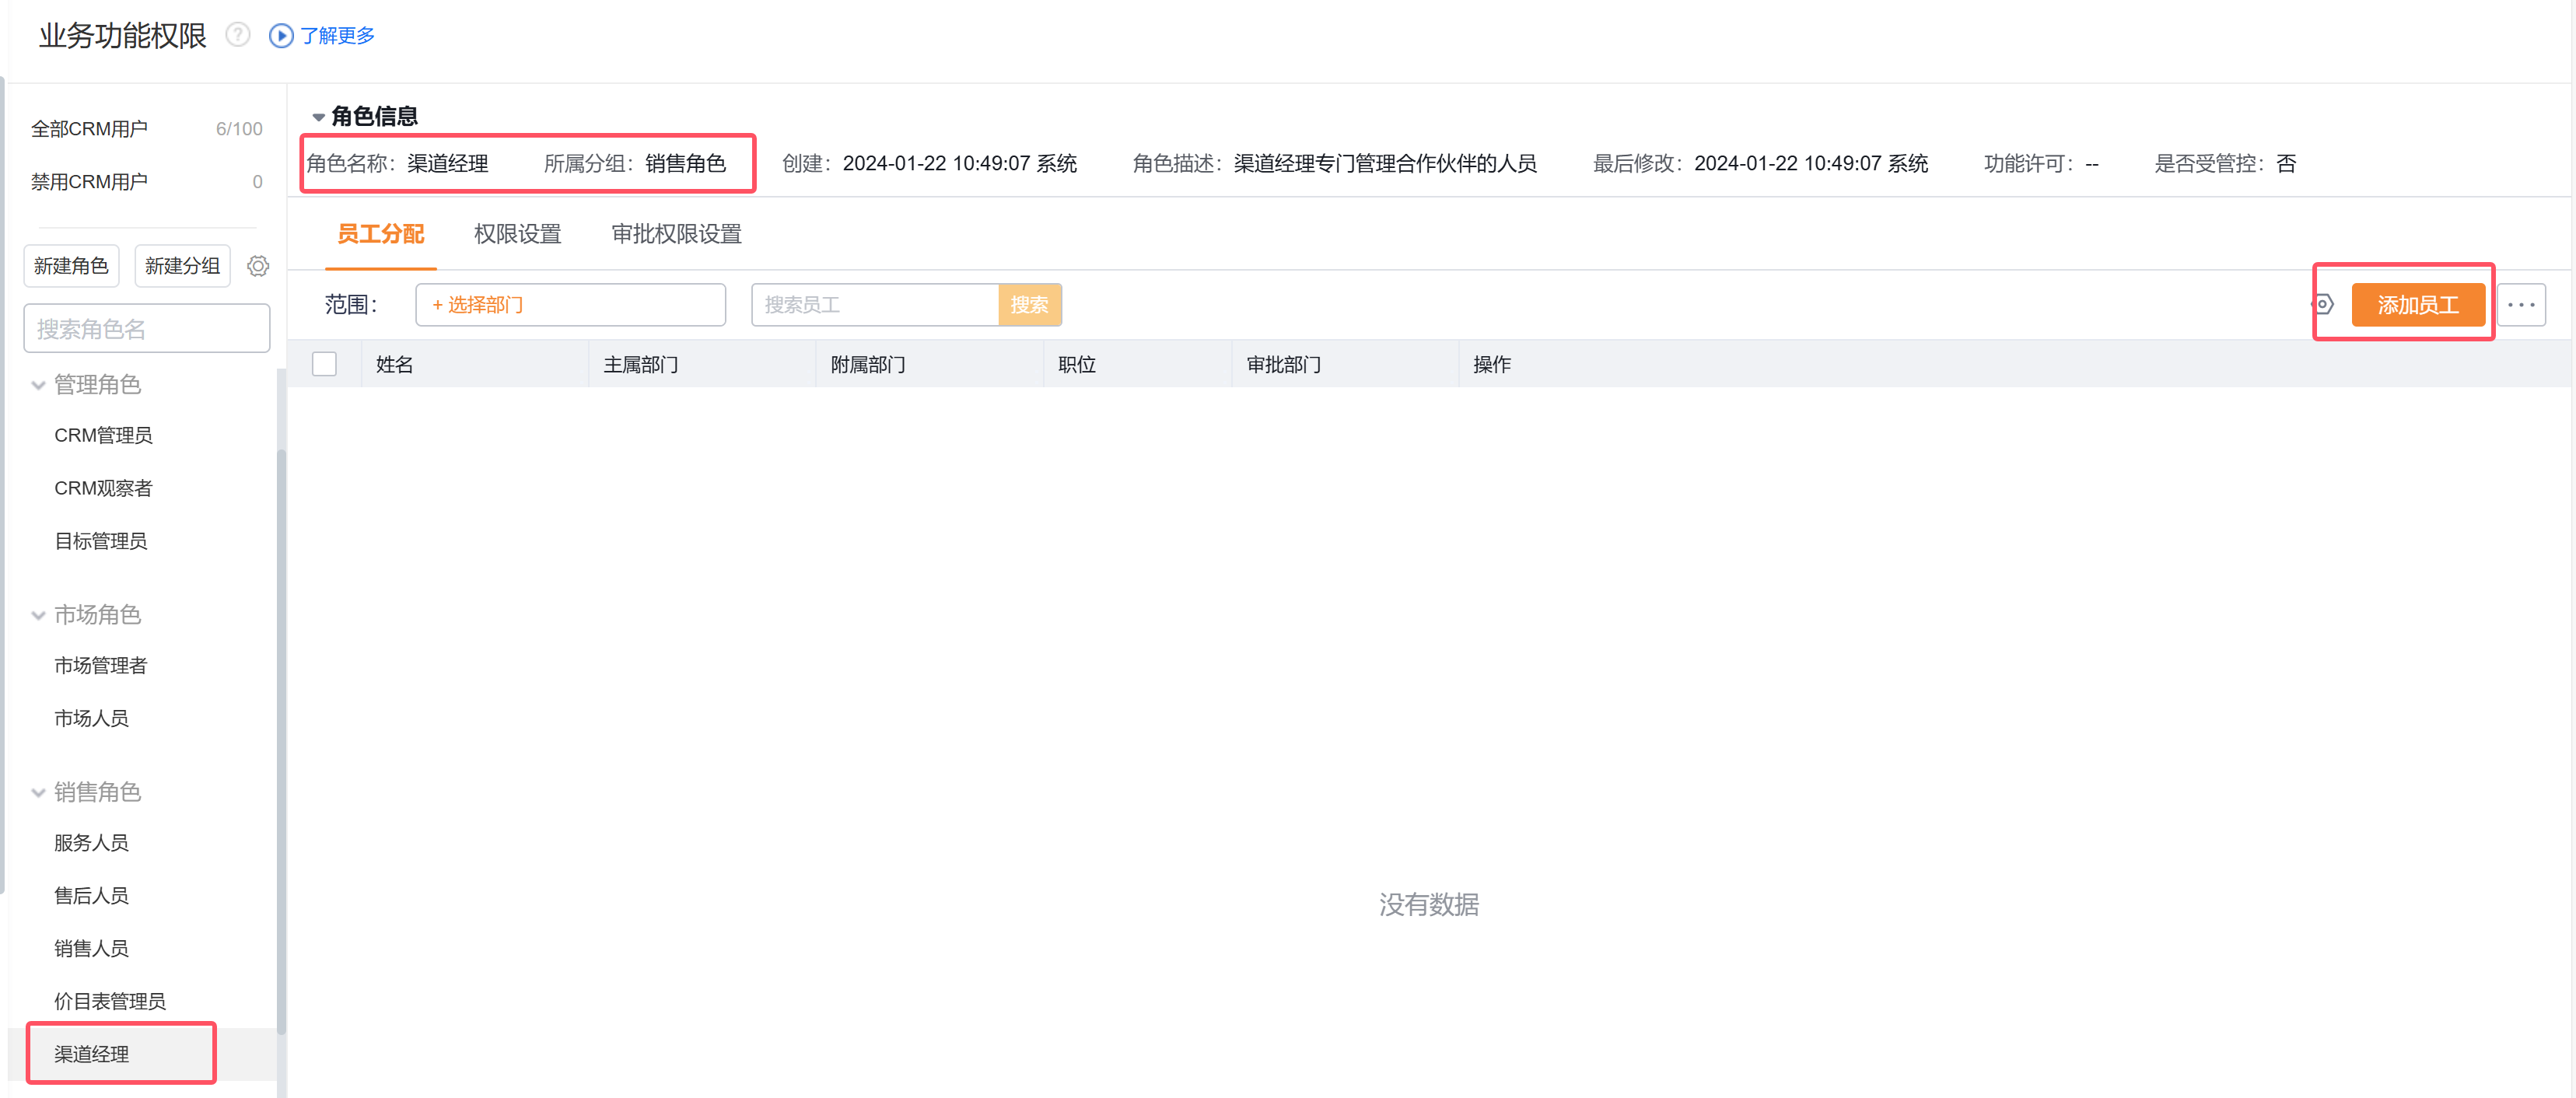Click the role list vertical scrollbar

pyautogui.click(x=281, y=740)
